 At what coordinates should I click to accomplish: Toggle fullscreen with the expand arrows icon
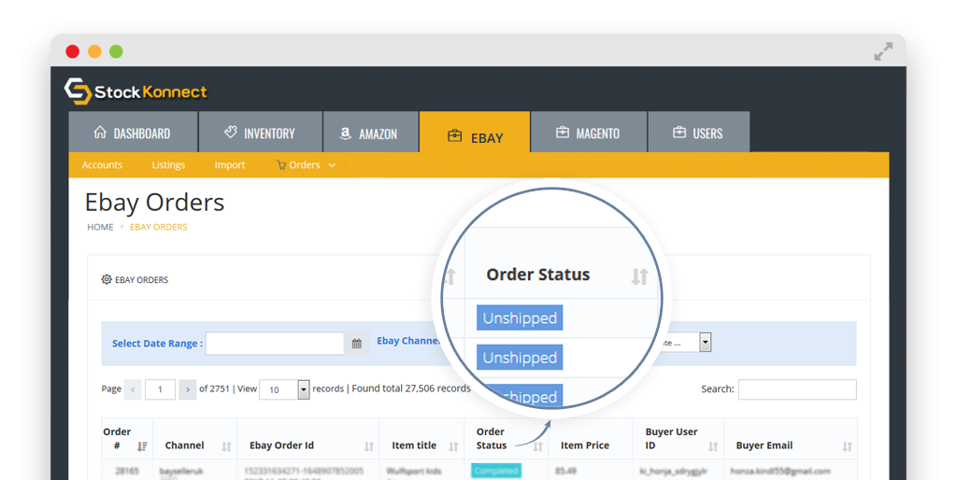[x=883, y=51]
